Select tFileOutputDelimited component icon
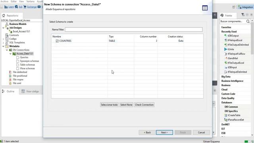 click(225, 45)
